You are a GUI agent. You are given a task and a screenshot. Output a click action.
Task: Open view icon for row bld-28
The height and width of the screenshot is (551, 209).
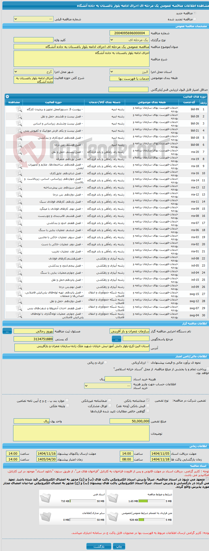point(19,116)
